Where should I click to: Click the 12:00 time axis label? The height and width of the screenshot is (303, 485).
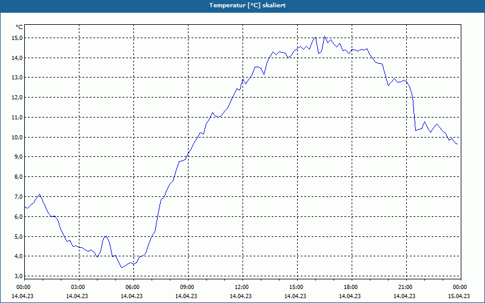242,287
